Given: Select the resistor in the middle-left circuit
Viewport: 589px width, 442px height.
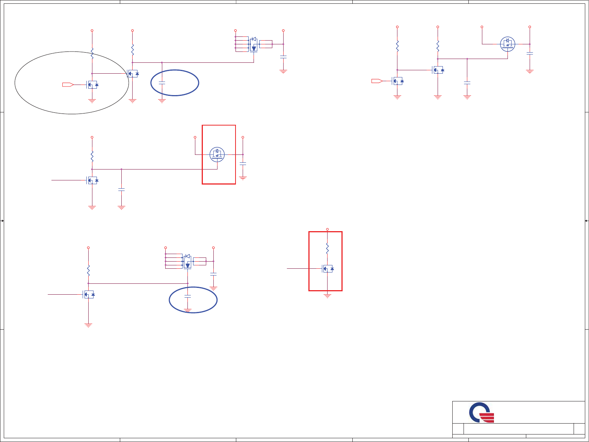Looking at the screenshot, I should (92, 156).
